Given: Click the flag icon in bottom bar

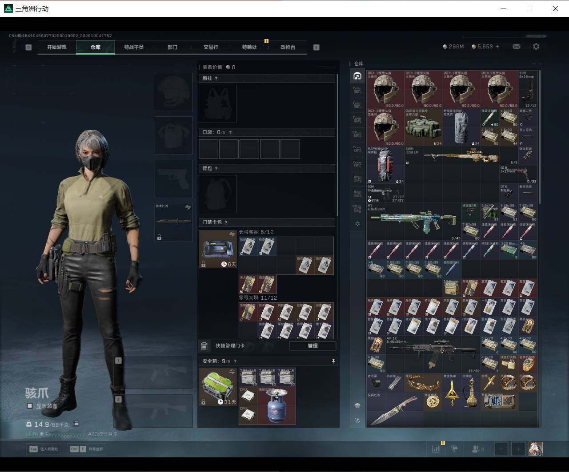Looking at the screenshot, I should point(454,449).
